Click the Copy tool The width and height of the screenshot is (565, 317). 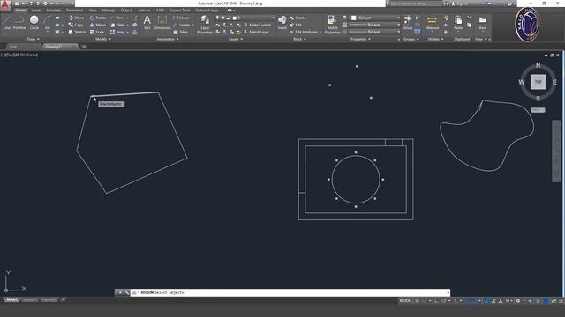(76, 25)
